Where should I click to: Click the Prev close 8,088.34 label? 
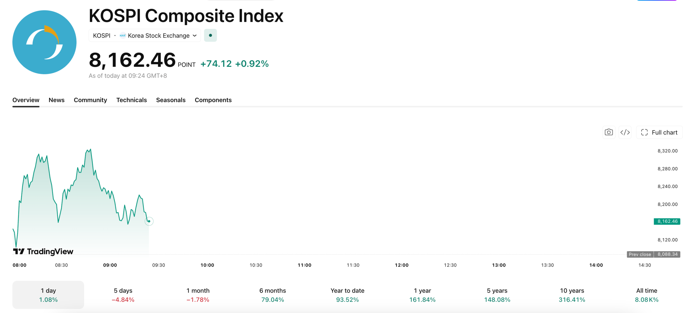coord(653,254)
